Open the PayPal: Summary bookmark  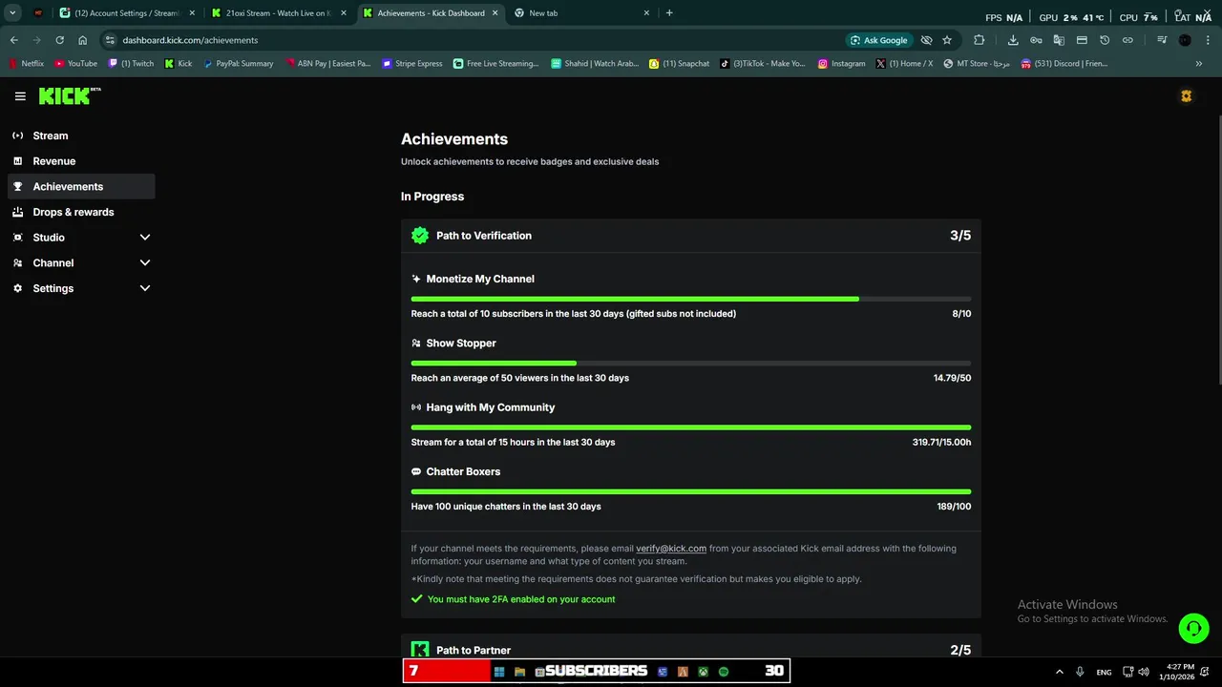(x=239, y=64)
